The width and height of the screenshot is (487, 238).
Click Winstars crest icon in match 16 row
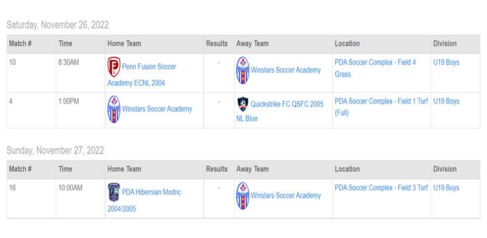[243, 196]
